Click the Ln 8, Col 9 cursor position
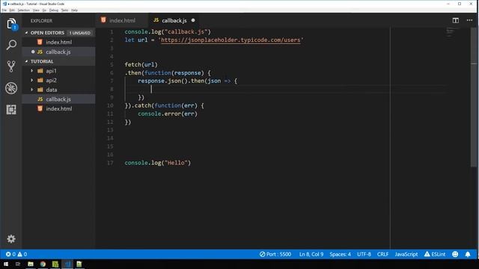The height and width of the screenshot is (269, 479). point(311,254)
